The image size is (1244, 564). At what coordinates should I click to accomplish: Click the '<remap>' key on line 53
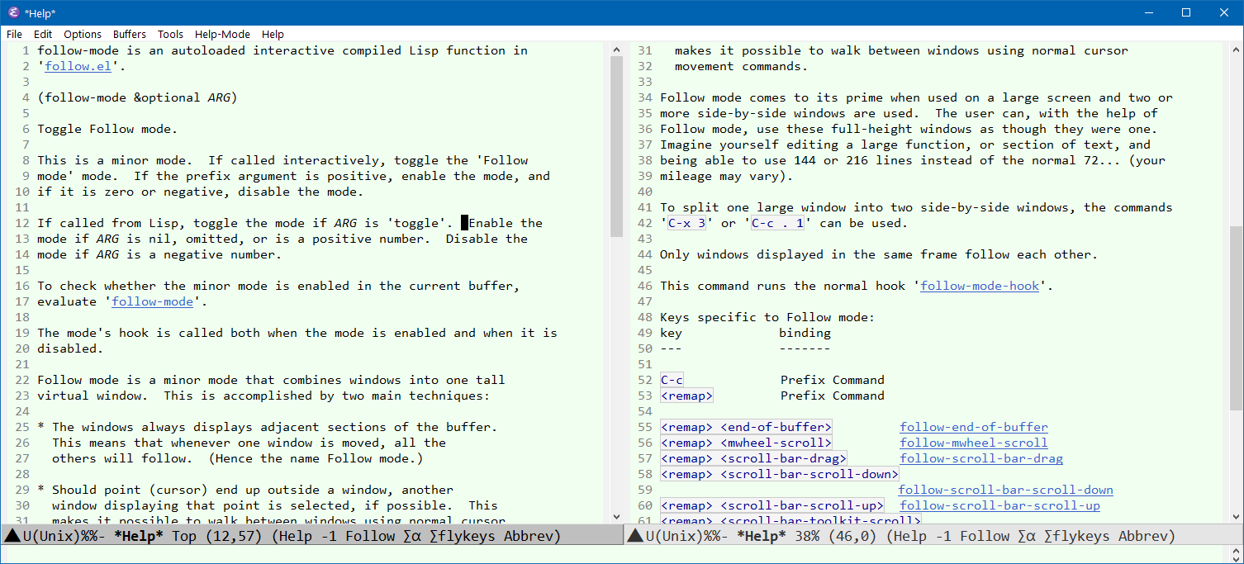[x=686, y=396]
